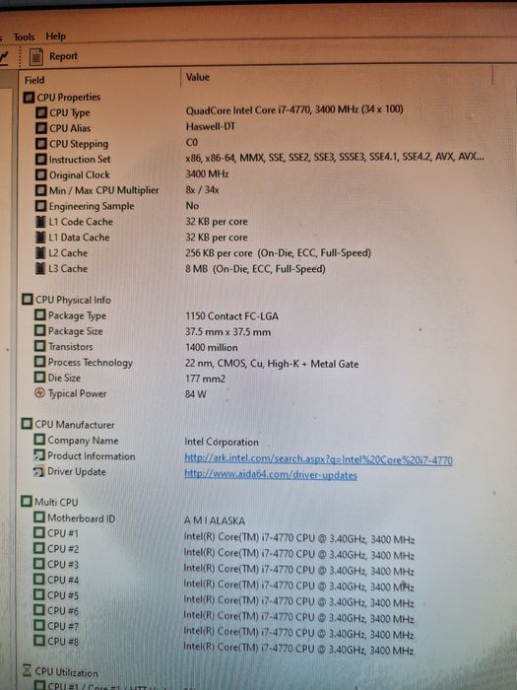The height and width of the screenshot is (690, 517).
Task: Select the CPU #4 row
Action: pos(225,584)
